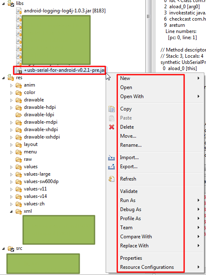Select Rename... in the context menu

(x=156, y=145)
